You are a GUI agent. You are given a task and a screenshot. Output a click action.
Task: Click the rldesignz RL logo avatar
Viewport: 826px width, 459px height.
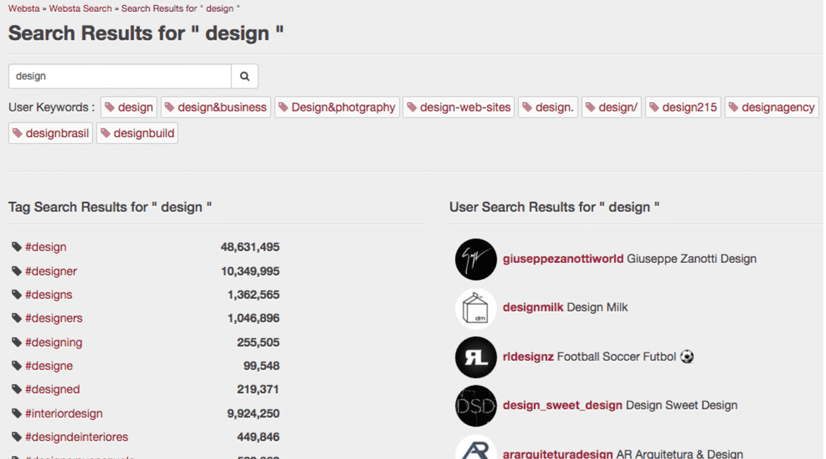476,357
